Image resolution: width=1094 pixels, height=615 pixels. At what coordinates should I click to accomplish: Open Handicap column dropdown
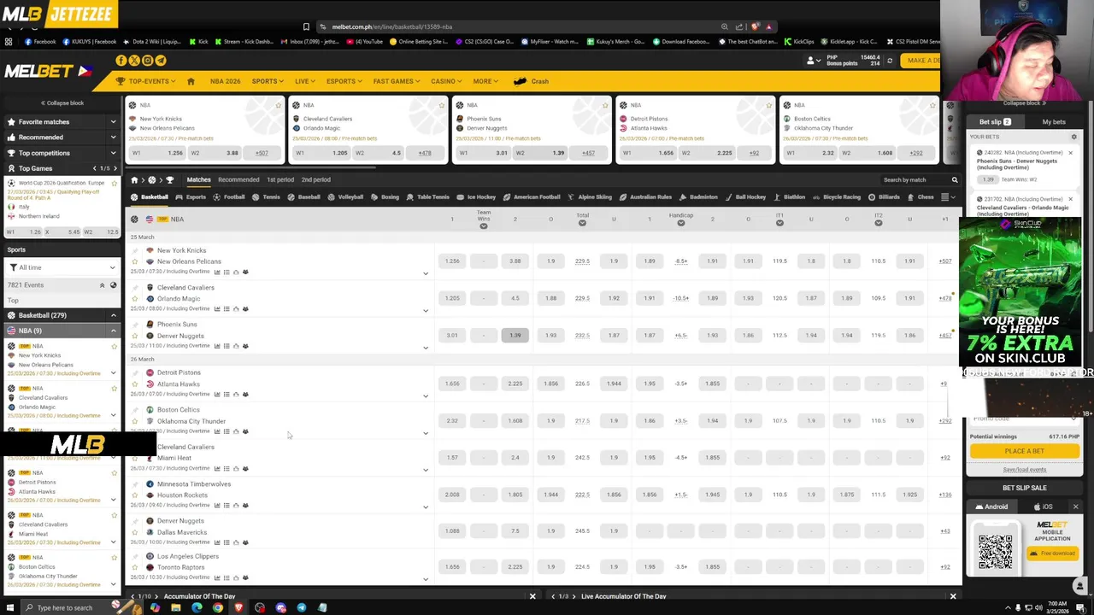coord(681,223)
